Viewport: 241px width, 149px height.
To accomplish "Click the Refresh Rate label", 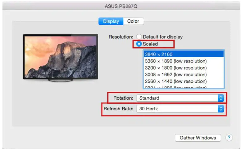I will point(118,109).
